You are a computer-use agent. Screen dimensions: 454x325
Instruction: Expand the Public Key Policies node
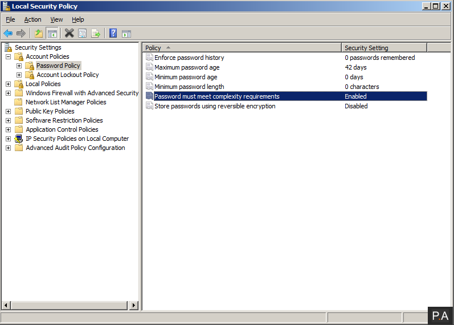[9, 111]
